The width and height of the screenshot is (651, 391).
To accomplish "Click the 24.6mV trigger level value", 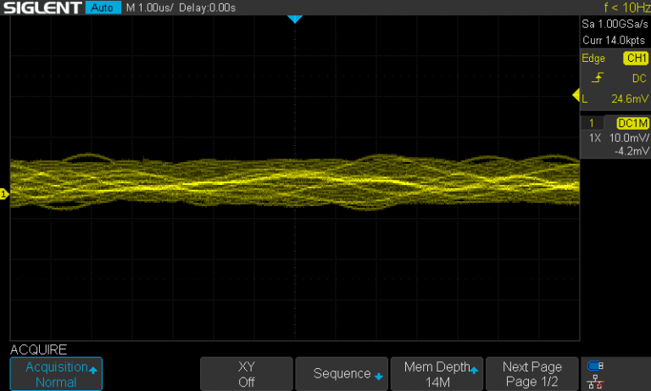I will 629,98.
